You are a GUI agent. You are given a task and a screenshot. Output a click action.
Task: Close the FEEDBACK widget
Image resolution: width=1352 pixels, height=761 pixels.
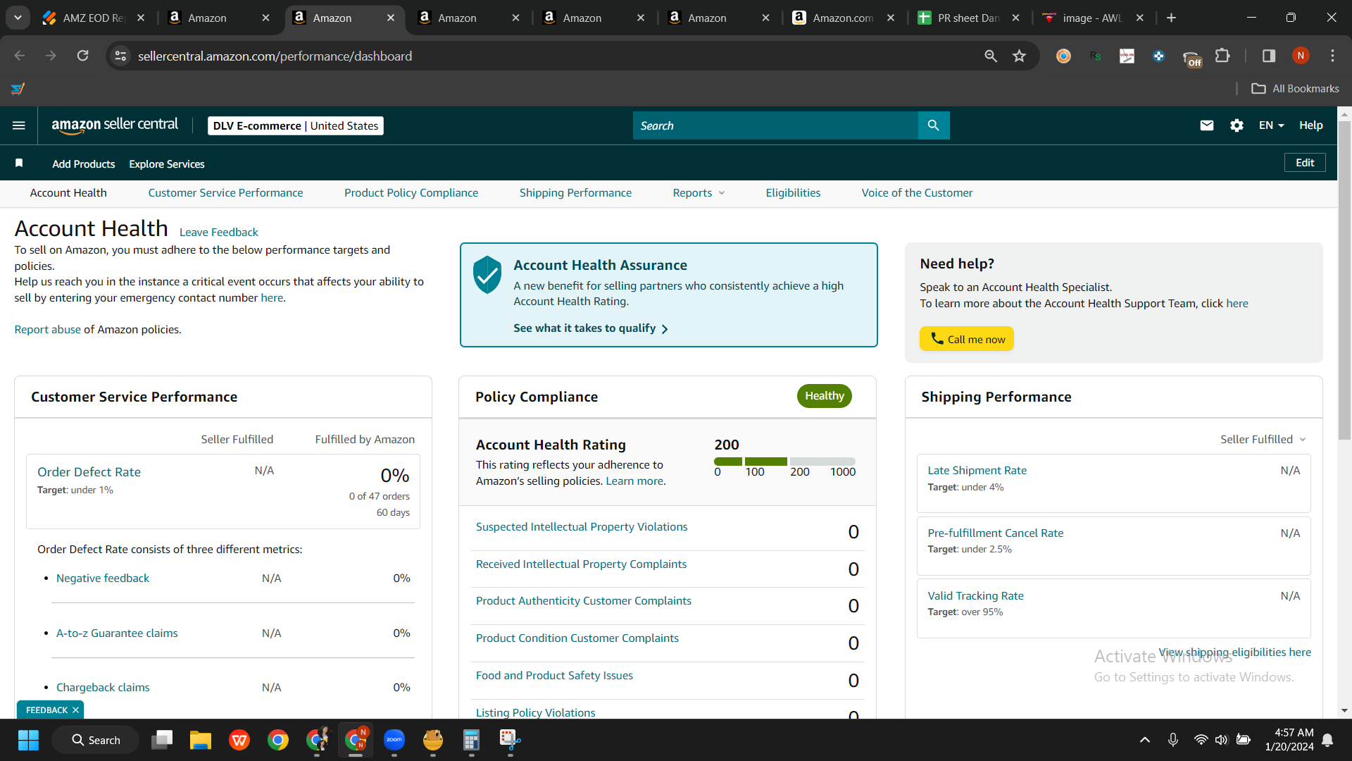[75, 710]
